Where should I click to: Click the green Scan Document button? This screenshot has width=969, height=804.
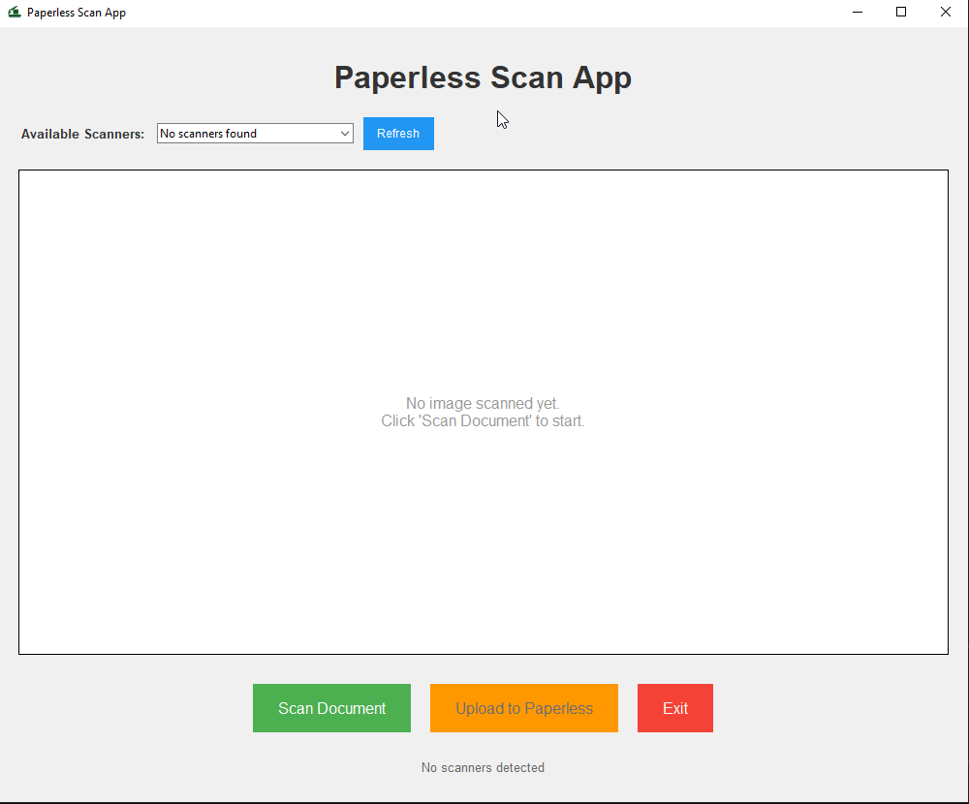(331, 708)
